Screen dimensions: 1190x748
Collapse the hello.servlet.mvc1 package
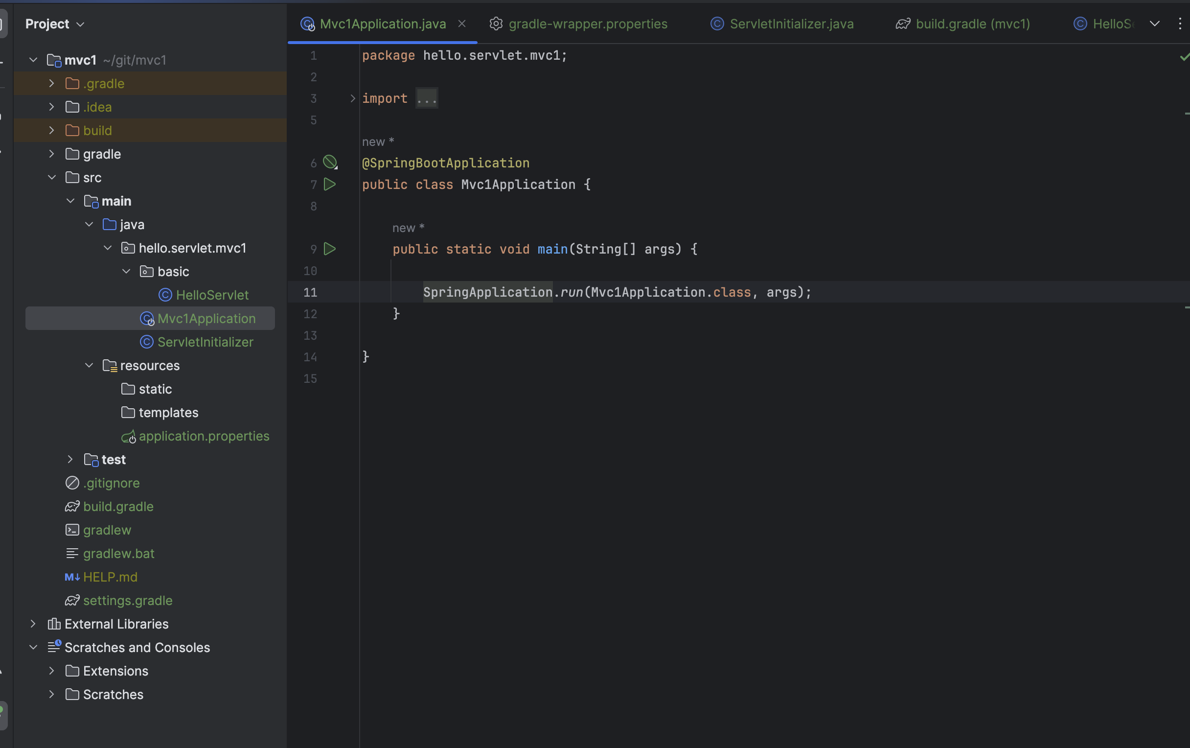pos(107,248)
